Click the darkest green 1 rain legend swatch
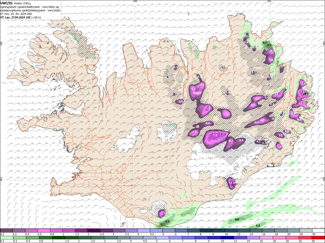The height and width of the screenshot is (243, 325). coord(58,238)
